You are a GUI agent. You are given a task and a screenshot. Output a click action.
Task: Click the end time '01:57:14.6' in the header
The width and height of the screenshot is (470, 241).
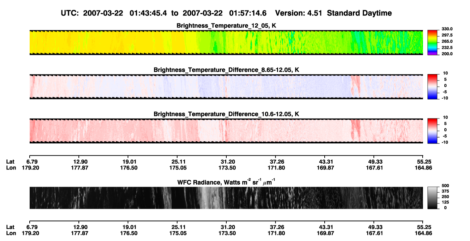coord(248,13)
